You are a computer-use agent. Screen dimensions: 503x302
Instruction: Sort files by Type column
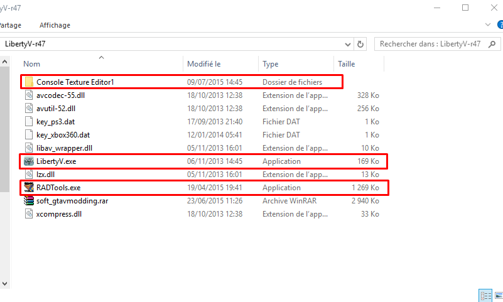271,64
